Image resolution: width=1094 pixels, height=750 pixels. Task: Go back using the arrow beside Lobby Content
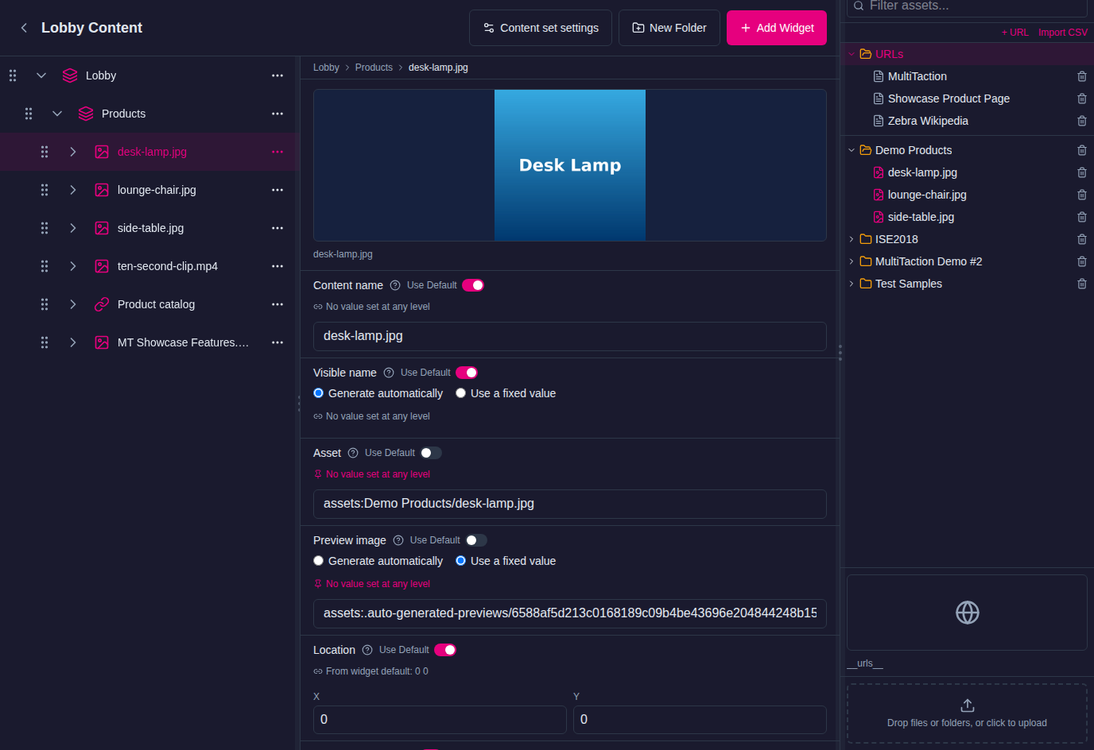[x=24, y=28]
